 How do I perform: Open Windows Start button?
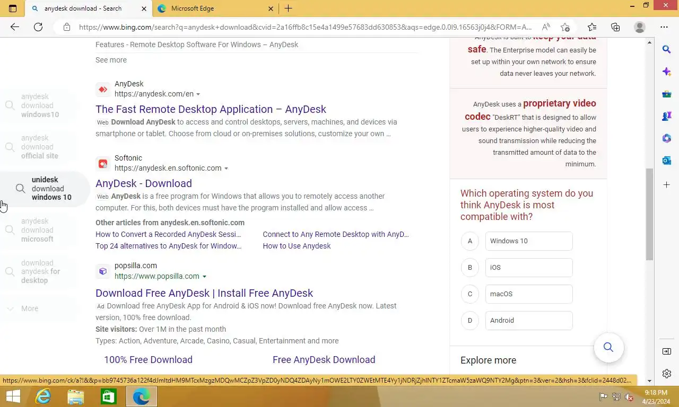click(x=13, y=396)
